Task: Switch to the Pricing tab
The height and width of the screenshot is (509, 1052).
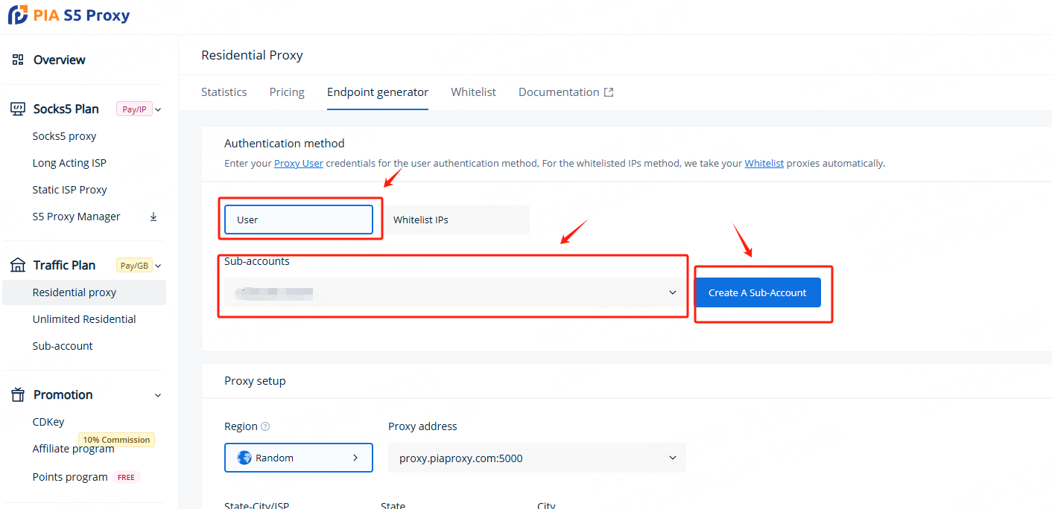Action: [x=287, y=92]
